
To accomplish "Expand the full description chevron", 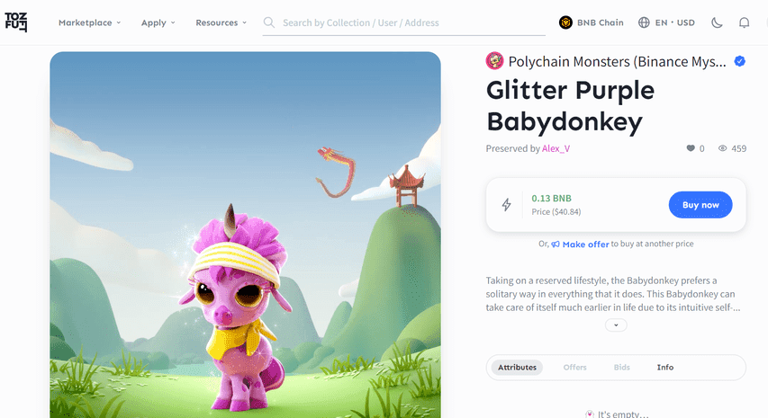I will 616,325.
